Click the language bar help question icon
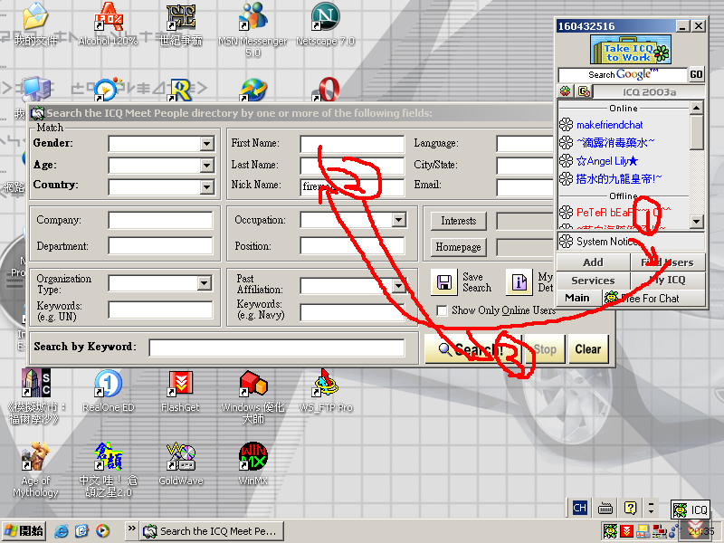Image resolution: width=724 pixels, height=543 pixels. coord(630,509)
